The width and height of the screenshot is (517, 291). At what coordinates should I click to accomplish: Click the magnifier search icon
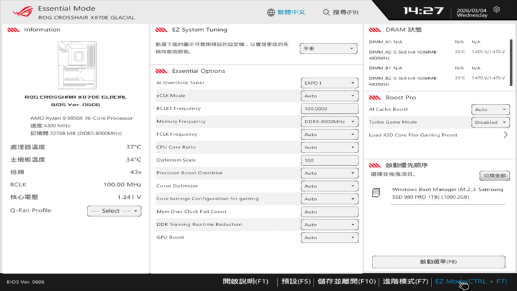(326, 13)
